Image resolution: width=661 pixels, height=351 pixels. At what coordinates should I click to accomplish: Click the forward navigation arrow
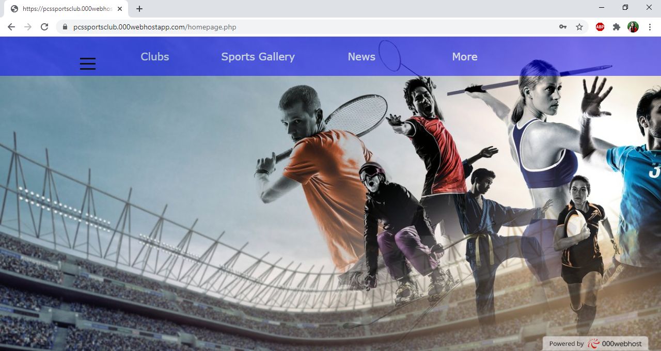[x=28, y=26]
